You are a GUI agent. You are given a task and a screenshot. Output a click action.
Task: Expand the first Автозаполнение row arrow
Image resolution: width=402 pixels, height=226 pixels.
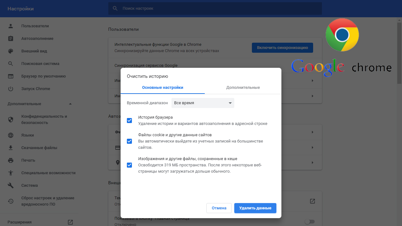(x=312, y=132)
